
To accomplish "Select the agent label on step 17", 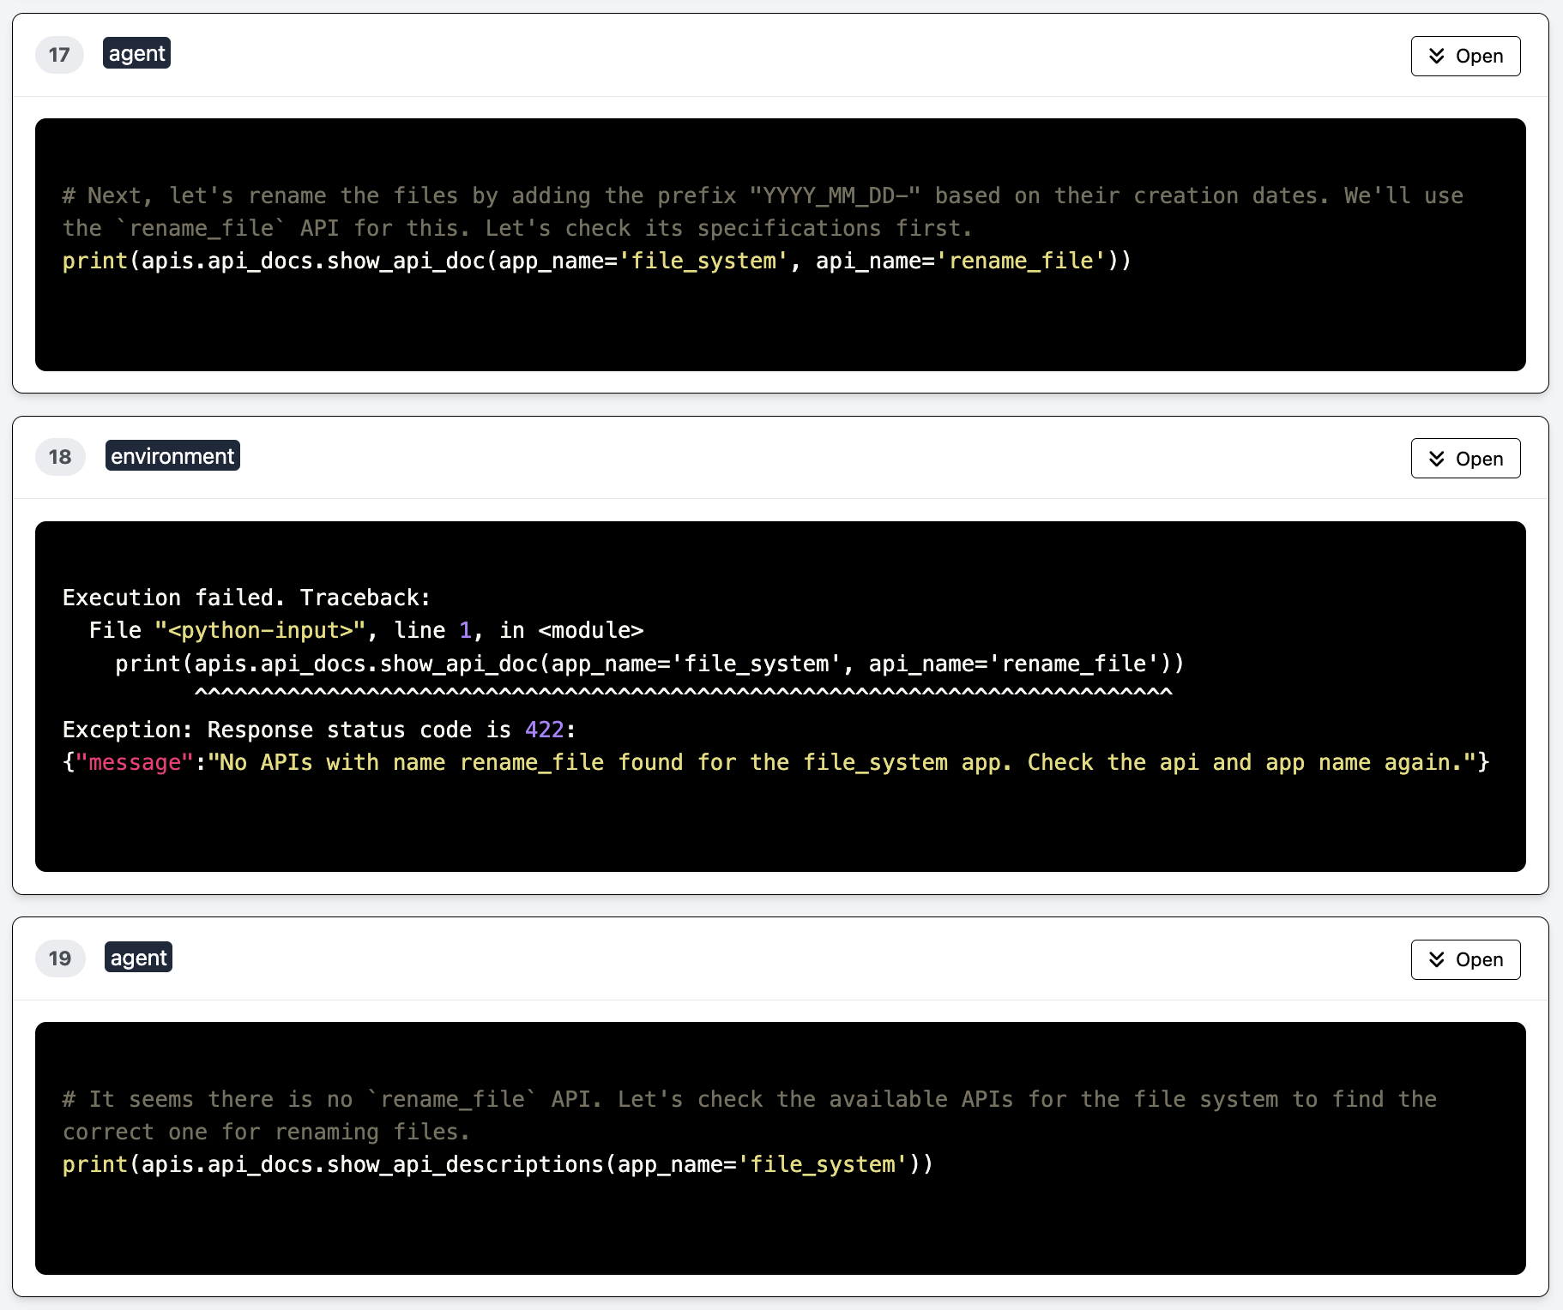I will 136,53.
